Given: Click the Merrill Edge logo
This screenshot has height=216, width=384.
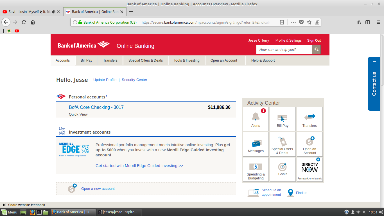Looking at the screenshot, I should click(74, 150).
